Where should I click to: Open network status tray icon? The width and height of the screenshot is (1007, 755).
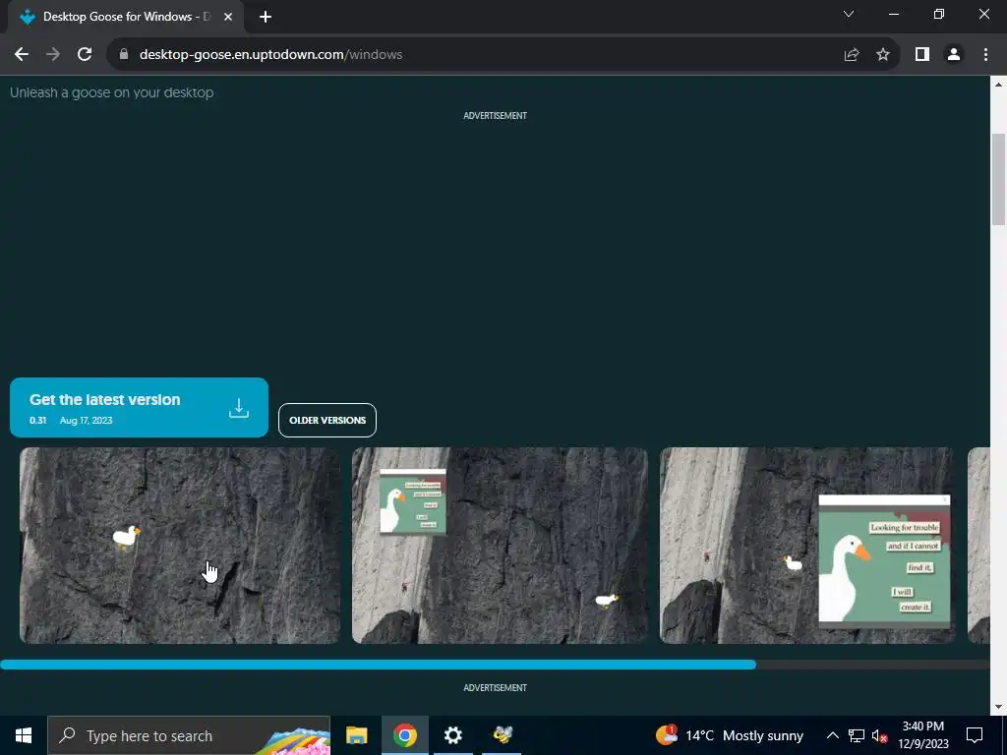click(857, 735)
